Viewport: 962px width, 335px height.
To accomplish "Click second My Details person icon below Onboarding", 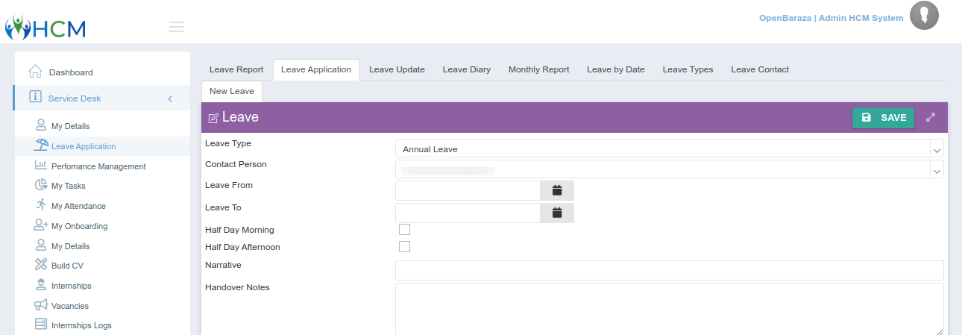I will coord(41,245).
